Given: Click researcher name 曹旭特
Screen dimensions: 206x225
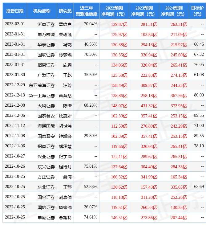Looking at the screenshot, I should click(x=65, y=217).
